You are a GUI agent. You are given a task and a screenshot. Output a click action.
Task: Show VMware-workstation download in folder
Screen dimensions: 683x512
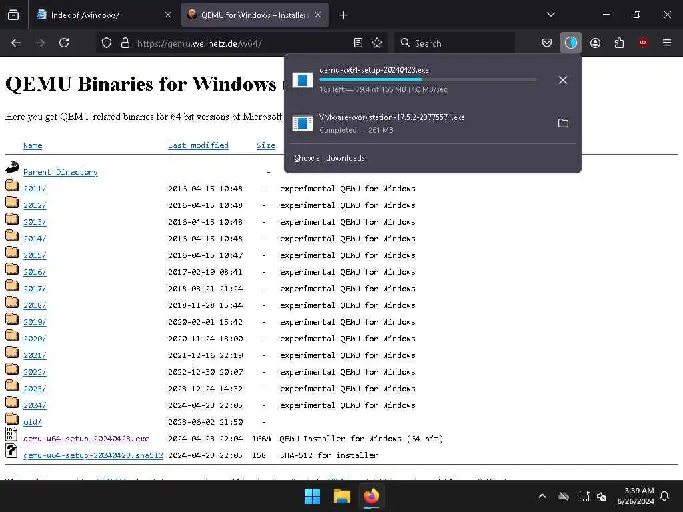pyautogui.click(x=563, y=123)
